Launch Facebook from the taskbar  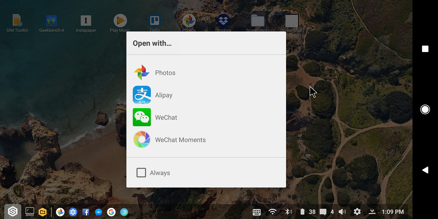pos(86,212)
